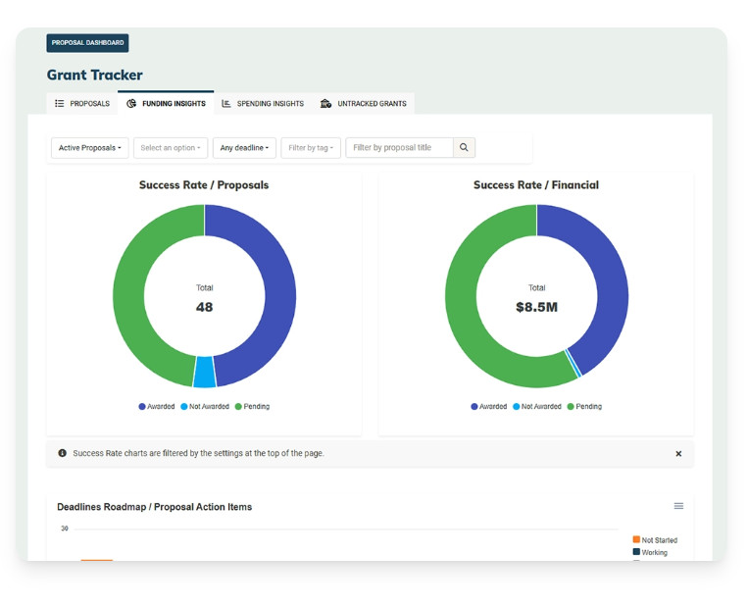Focus the Filter by proposal title field

click(x=399, y=148)
